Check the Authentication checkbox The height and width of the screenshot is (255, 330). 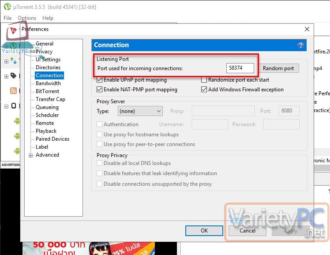pos(99,124)
